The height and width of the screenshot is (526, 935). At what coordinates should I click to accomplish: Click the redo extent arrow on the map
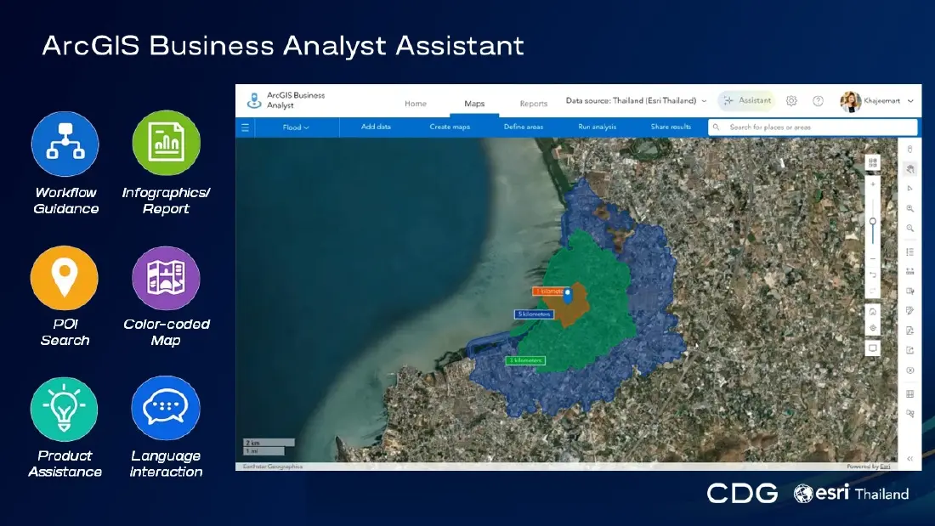872,291
